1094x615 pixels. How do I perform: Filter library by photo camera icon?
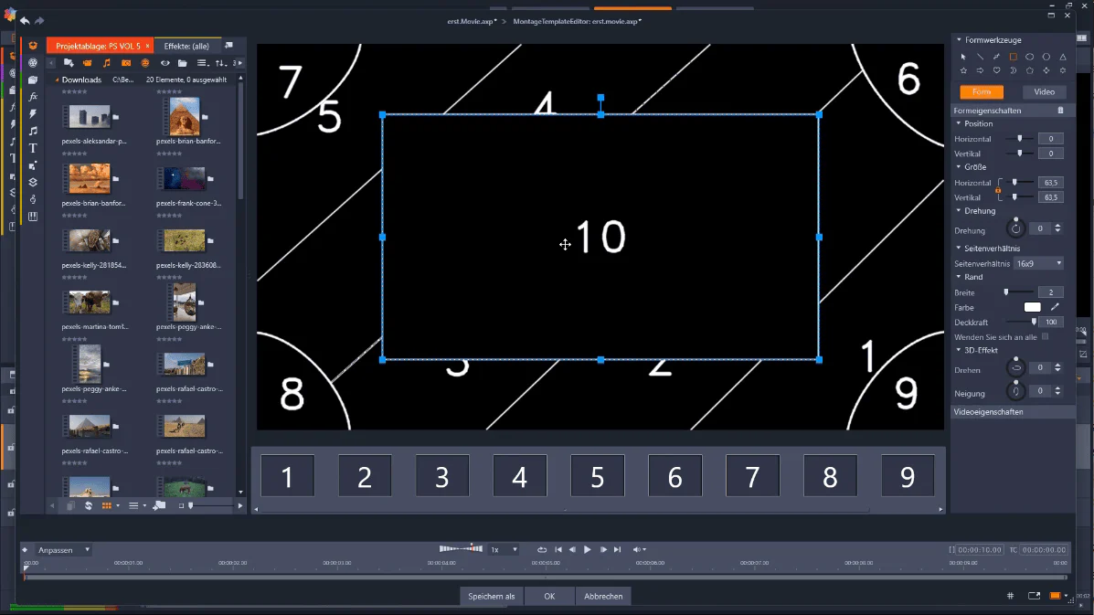[x=126, y=63]
